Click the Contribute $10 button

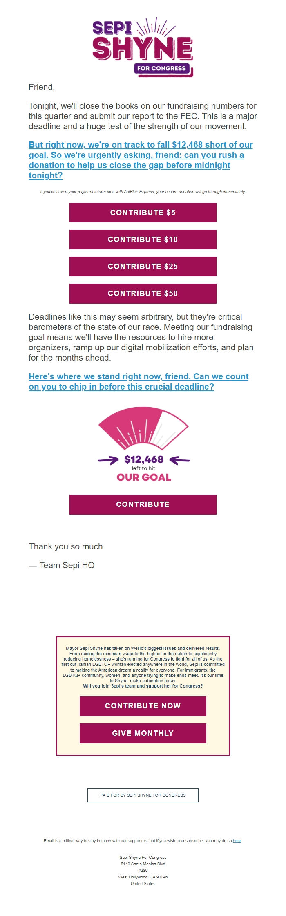click(x=143, y=240)
